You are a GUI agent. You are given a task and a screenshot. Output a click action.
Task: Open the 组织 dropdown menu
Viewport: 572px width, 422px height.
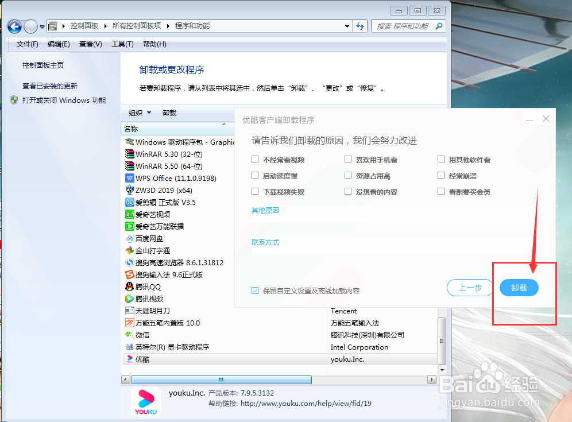(x=140, y=113)
